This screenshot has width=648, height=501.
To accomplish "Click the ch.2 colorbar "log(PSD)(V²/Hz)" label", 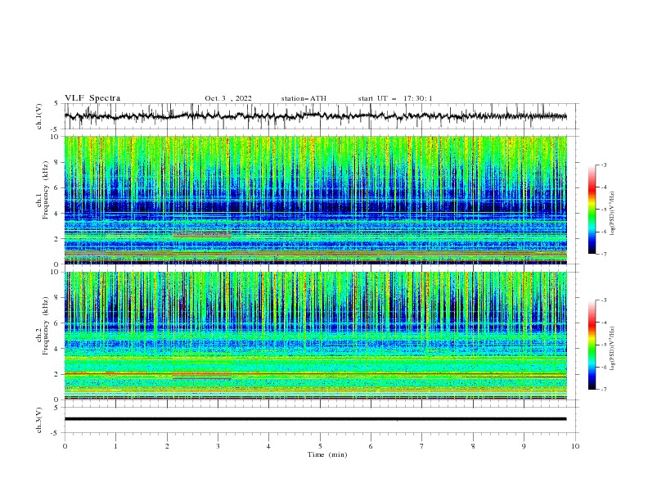I will point(613,349).
